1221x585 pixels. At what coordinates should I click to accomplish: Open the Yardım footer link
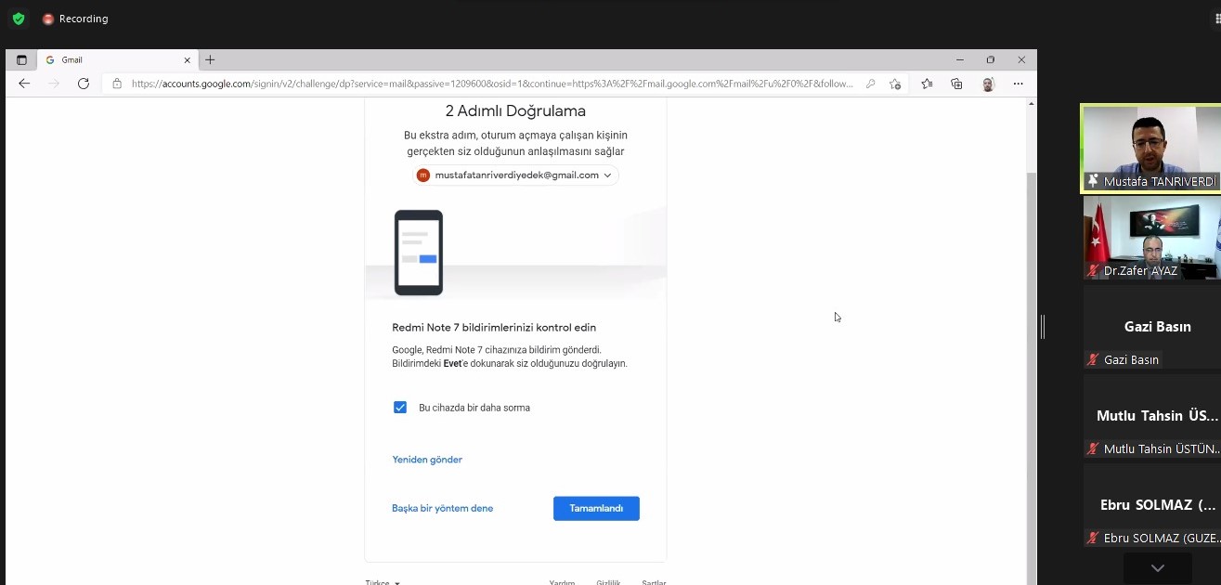coord(562,583)
